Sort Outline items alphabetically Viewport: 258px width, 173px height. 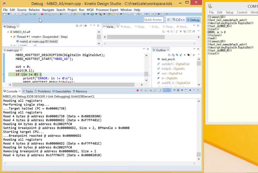pyautogui.click(x=173, y=55)
